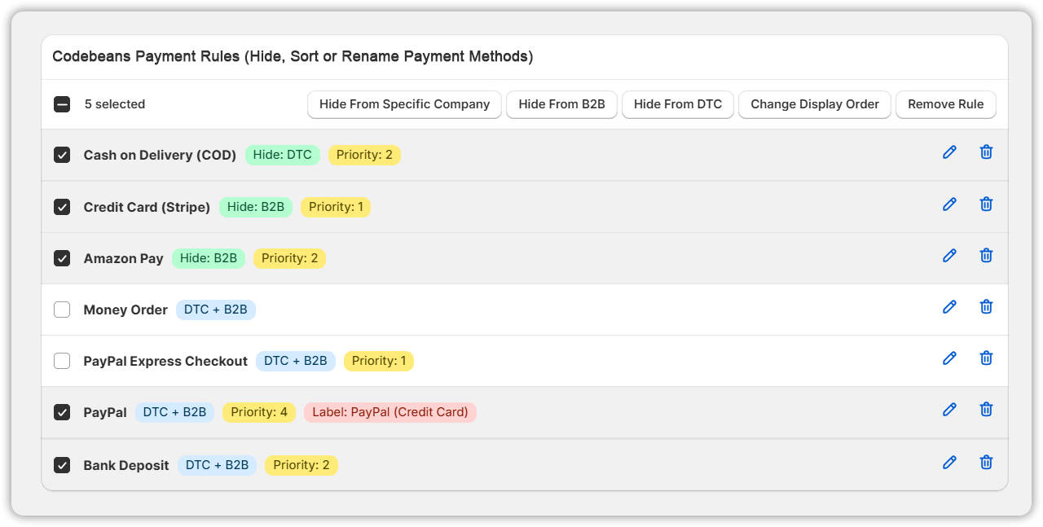The height and width of the screenshot is (527, 1043).
Task: Edit the Cash on Delivery (COD) rule
Action: tap(949, 152)
